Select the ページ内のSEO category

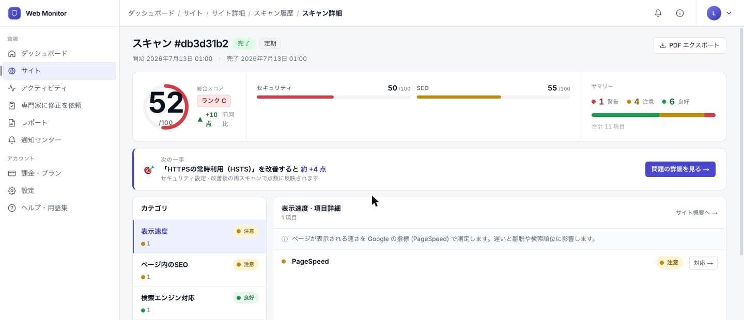point(199,270)
